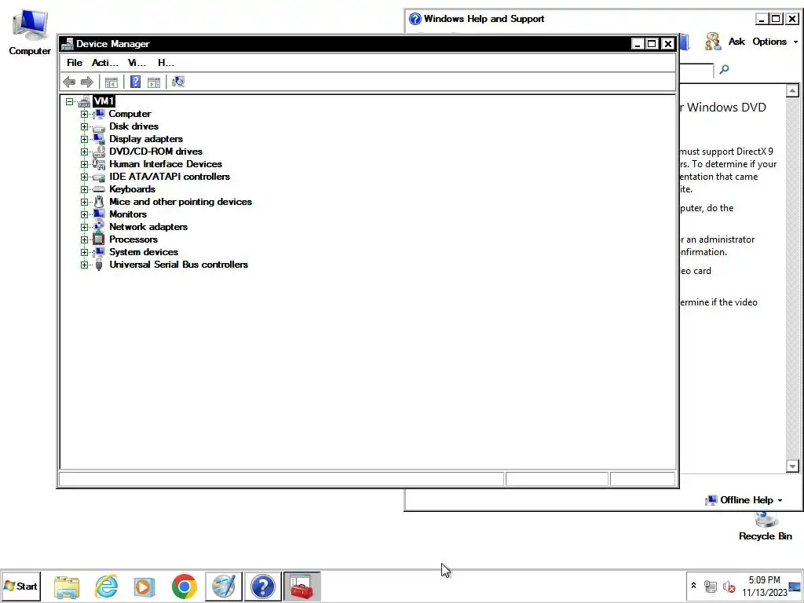Click the network status icon in system tray
Image resolution: width=804 pixels, height=603 pixels.
(x=710, y=586)
